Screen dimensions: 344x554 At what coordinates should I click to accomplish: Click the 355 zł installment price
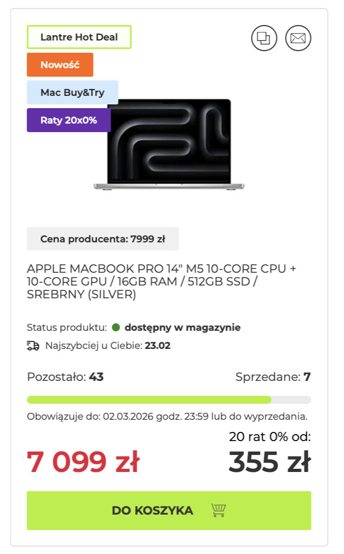[x=270, y=462]
